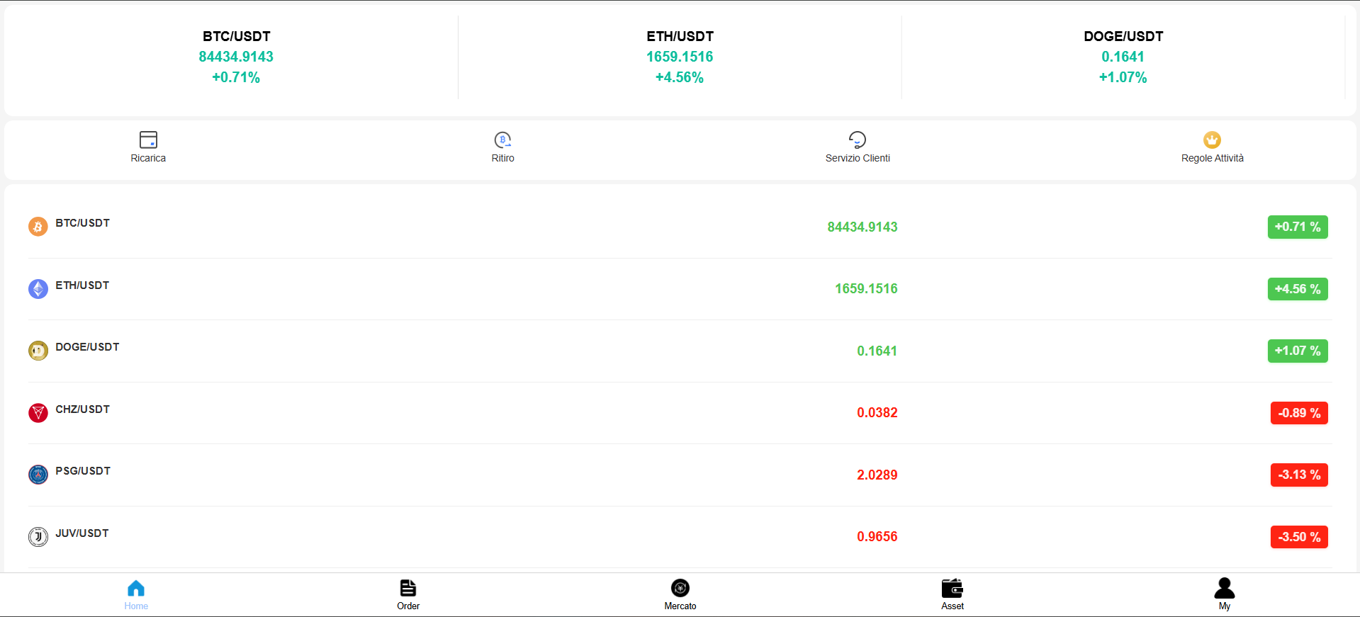Screen dimensions: 1360x617
Task: Open the DOGE/USDT top ticker card
Action: pos(1123,57)
